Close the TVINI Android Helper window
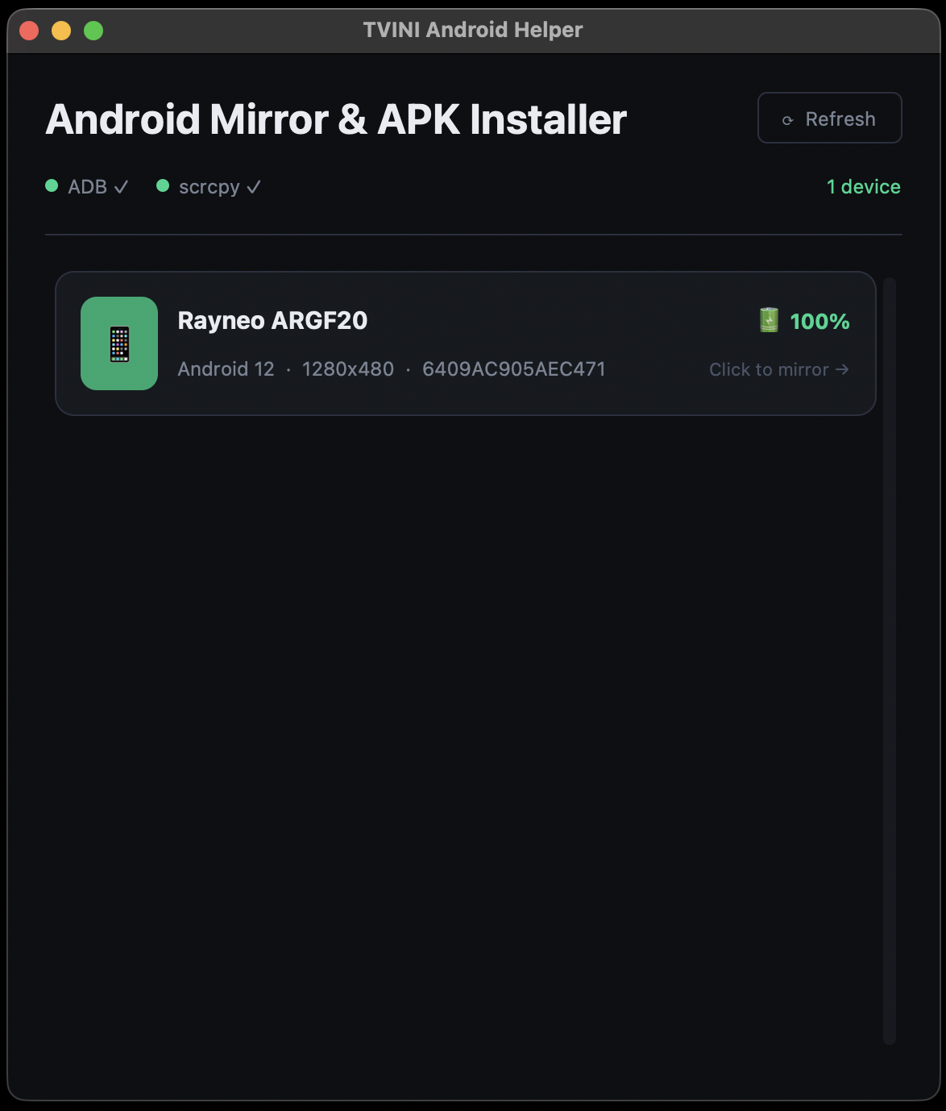Viewport: 946px width, 1111px height. (x=29, y=31)
